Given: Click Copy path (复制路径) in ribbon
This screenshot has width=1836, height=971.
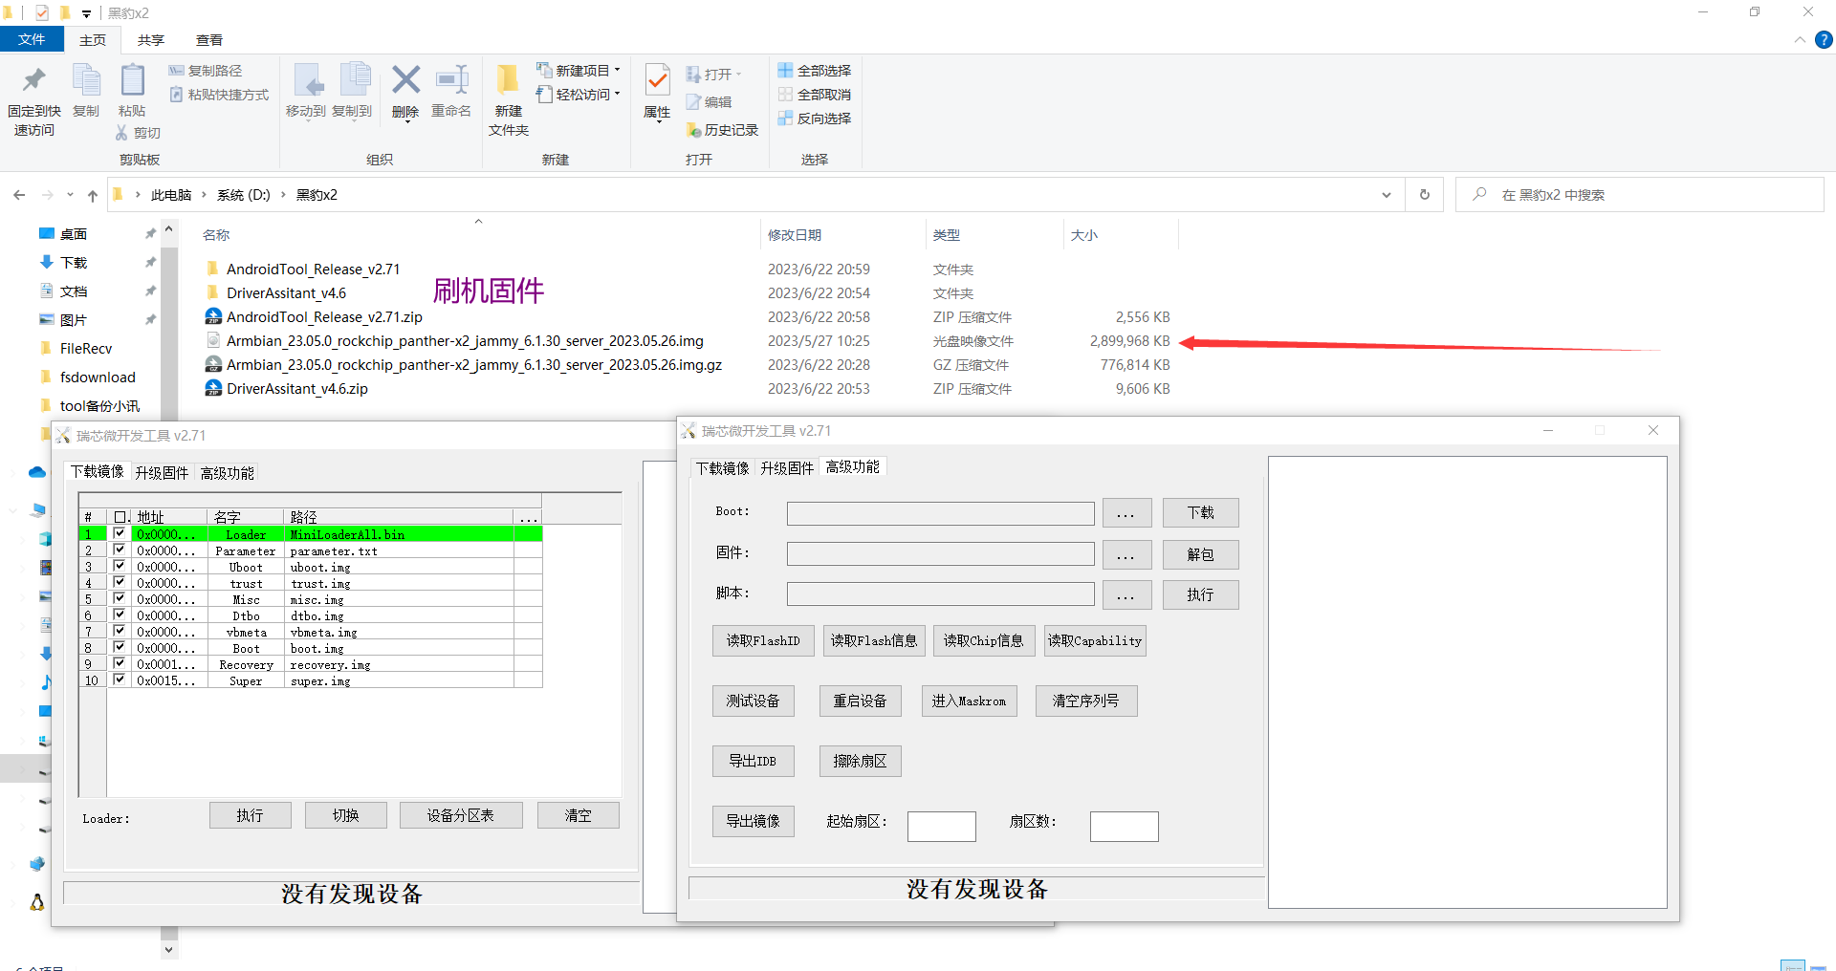Looking at the screenshot, I should (206, 71).
